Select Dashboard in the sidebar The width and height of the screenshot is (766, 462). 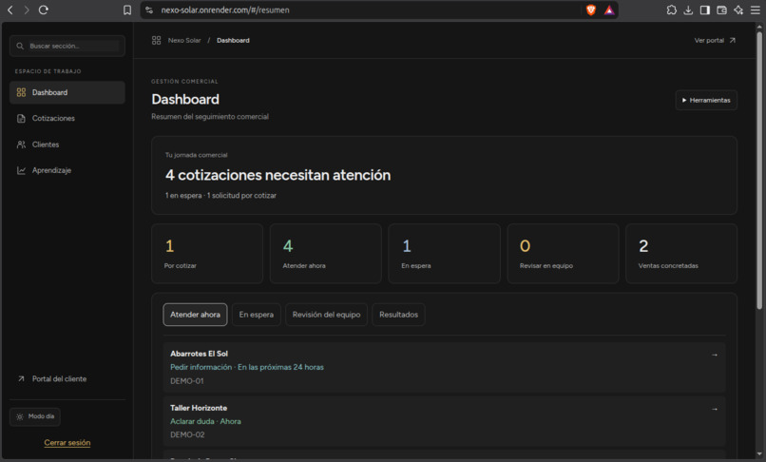point(67,92)
